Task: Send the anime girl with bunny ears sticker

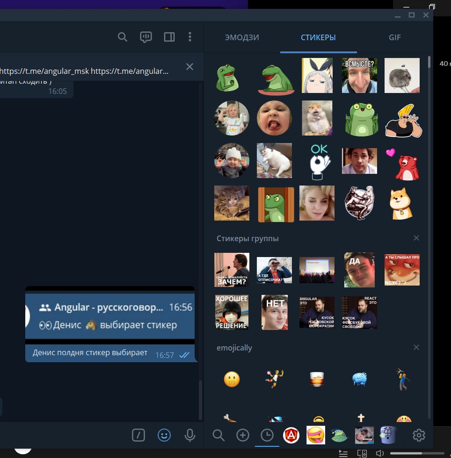Action: 317,75
